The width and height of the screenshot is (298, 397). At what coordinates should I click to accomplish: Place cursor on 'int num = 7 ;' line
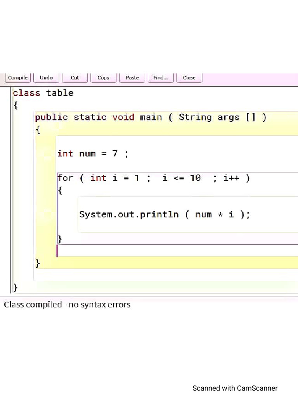(x=93, y=154)
